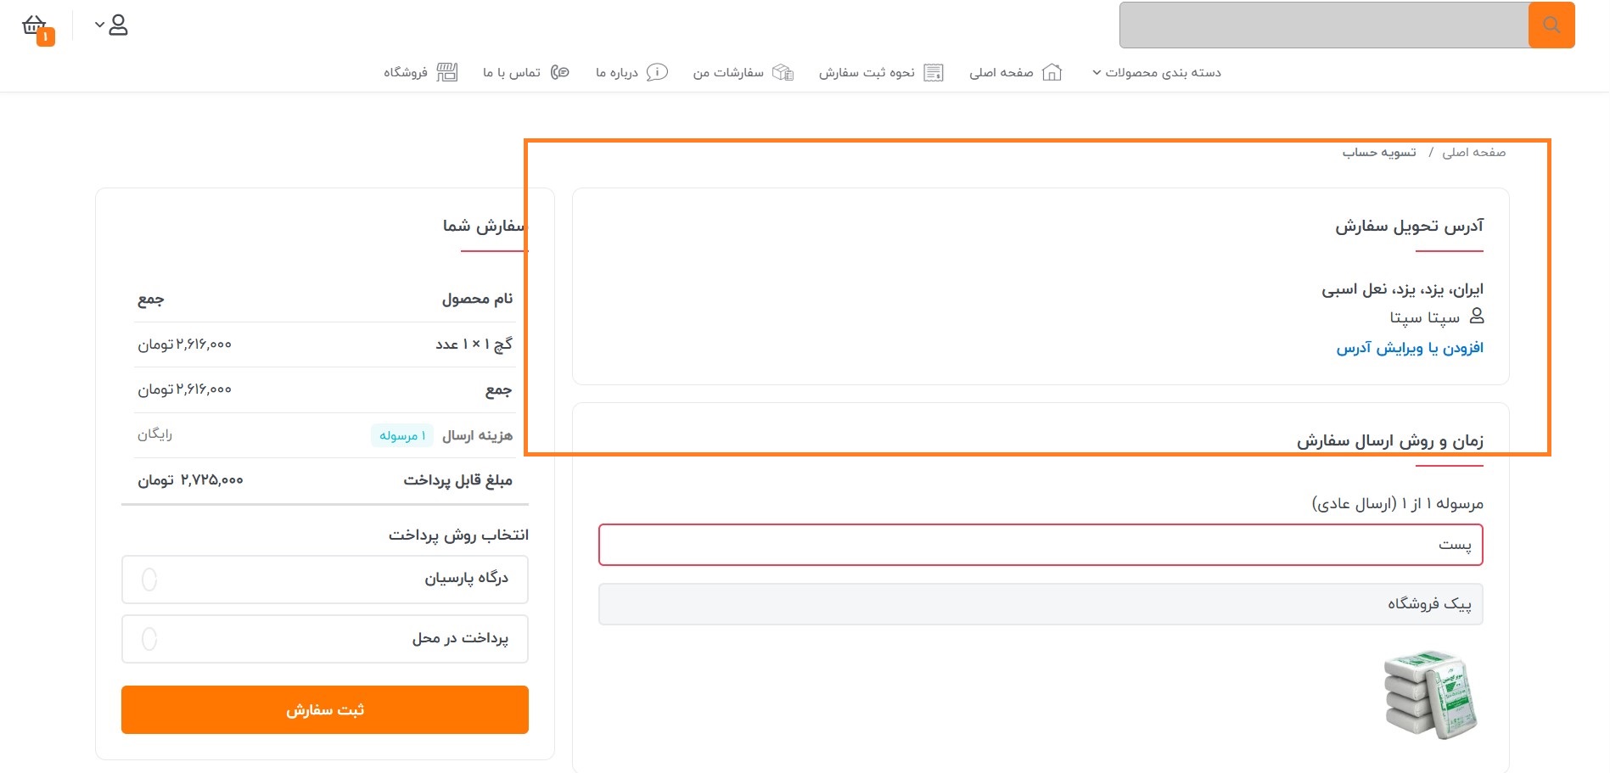
Task: Click افزودن یا ویرایش آدرس link
Action: (x=1410, y=348)
